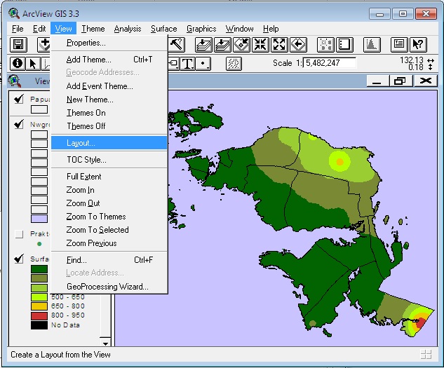Click the Zoom In inward arrows icon

pyautogui.click(x=260, y=45)
